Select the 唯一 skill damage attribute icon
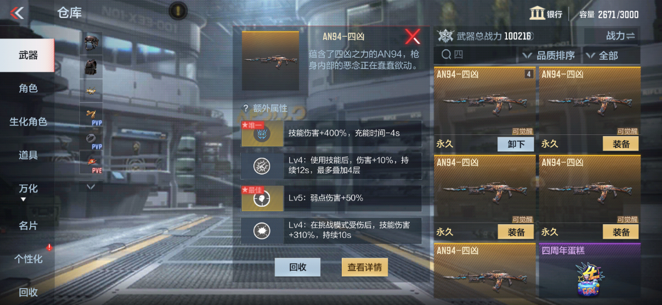This screenshot has width=662, height=305. click(262, 133)
